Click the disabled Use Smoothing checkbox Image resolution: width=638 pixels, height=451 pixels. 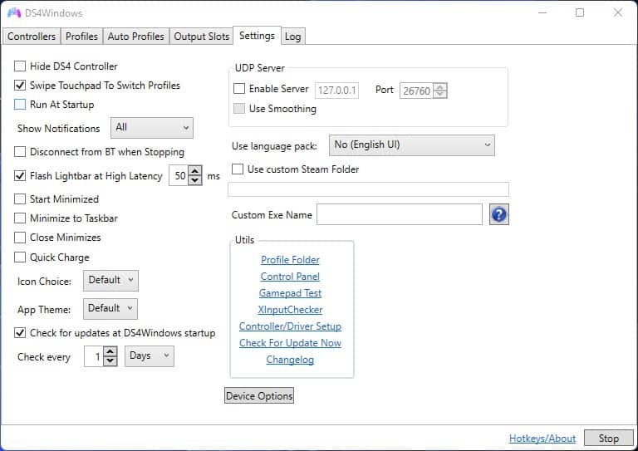239,108
